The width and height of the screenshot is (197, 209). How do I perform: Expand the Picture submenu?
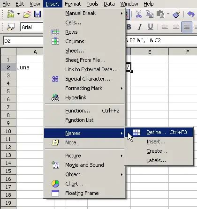(84, 156)
